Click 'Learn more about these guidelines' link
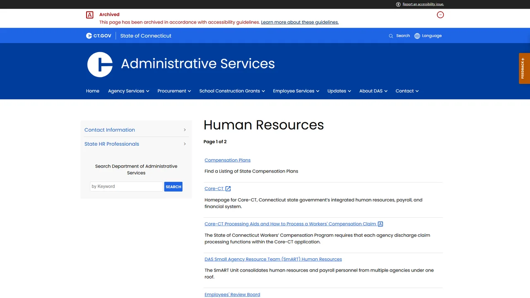Screen dimensions: 530x298 300,22
